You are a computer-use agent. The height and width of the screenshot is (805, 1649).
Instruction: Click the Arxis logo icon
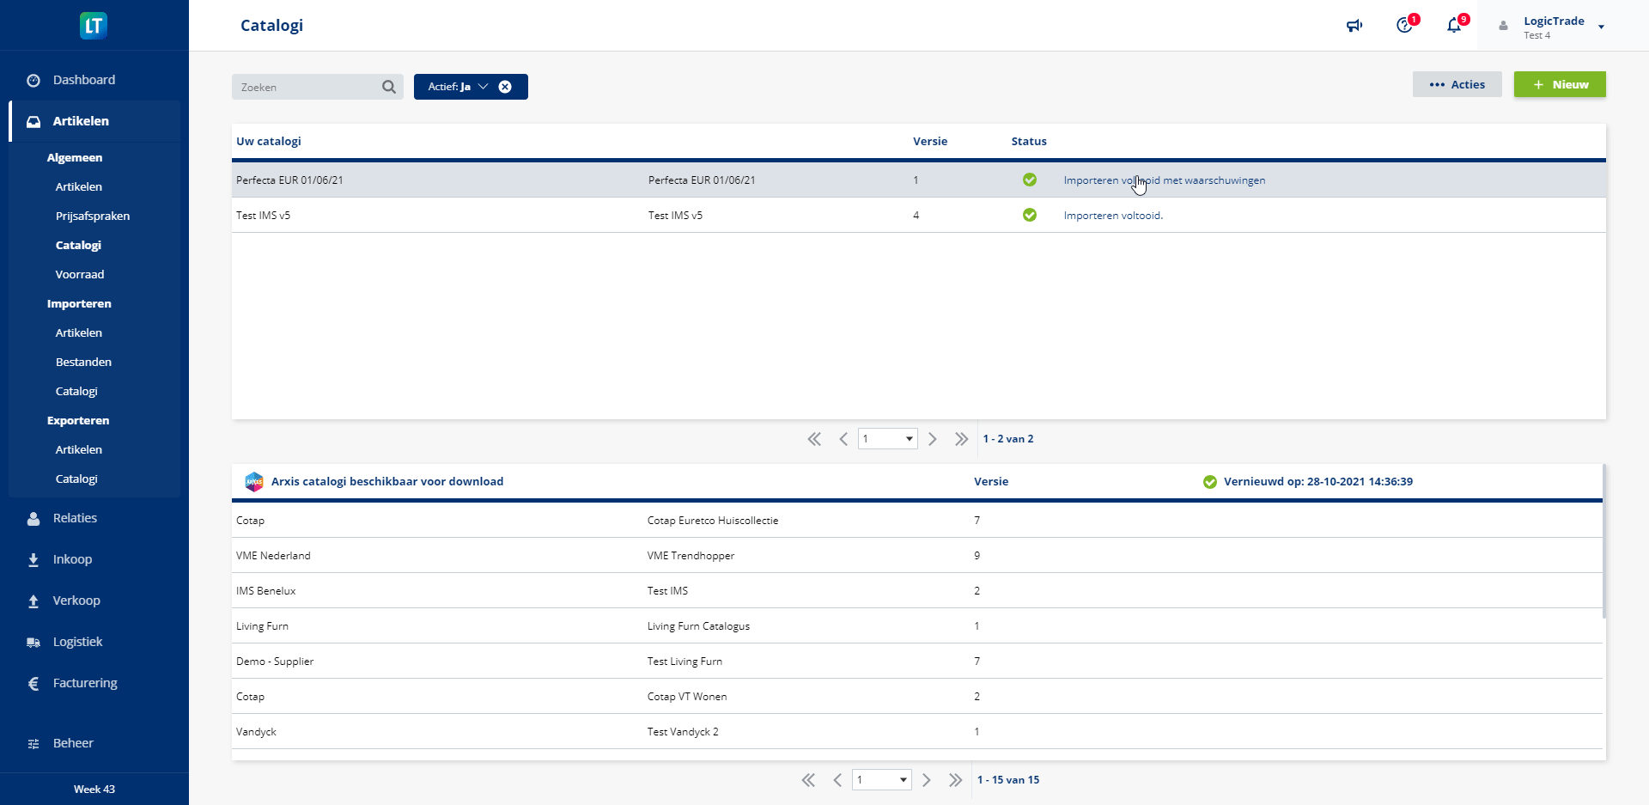pyautogui.click(x=254, y=482)
